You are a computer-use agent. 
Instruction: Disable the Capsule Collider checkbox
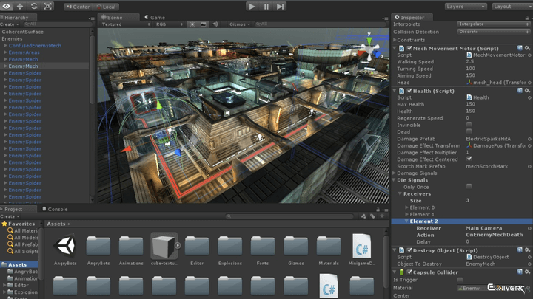point(409,272)
